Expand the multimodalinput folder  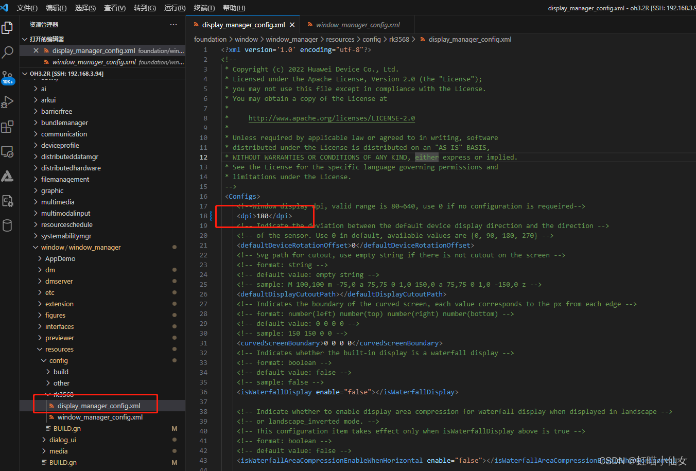click(65, 213)
